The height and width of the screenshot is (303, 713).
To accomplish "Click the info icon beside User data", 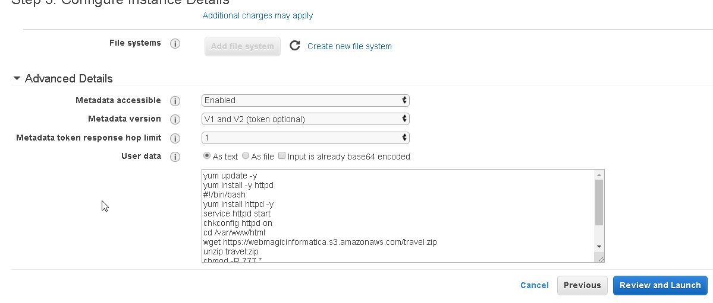I will point(175,157).
